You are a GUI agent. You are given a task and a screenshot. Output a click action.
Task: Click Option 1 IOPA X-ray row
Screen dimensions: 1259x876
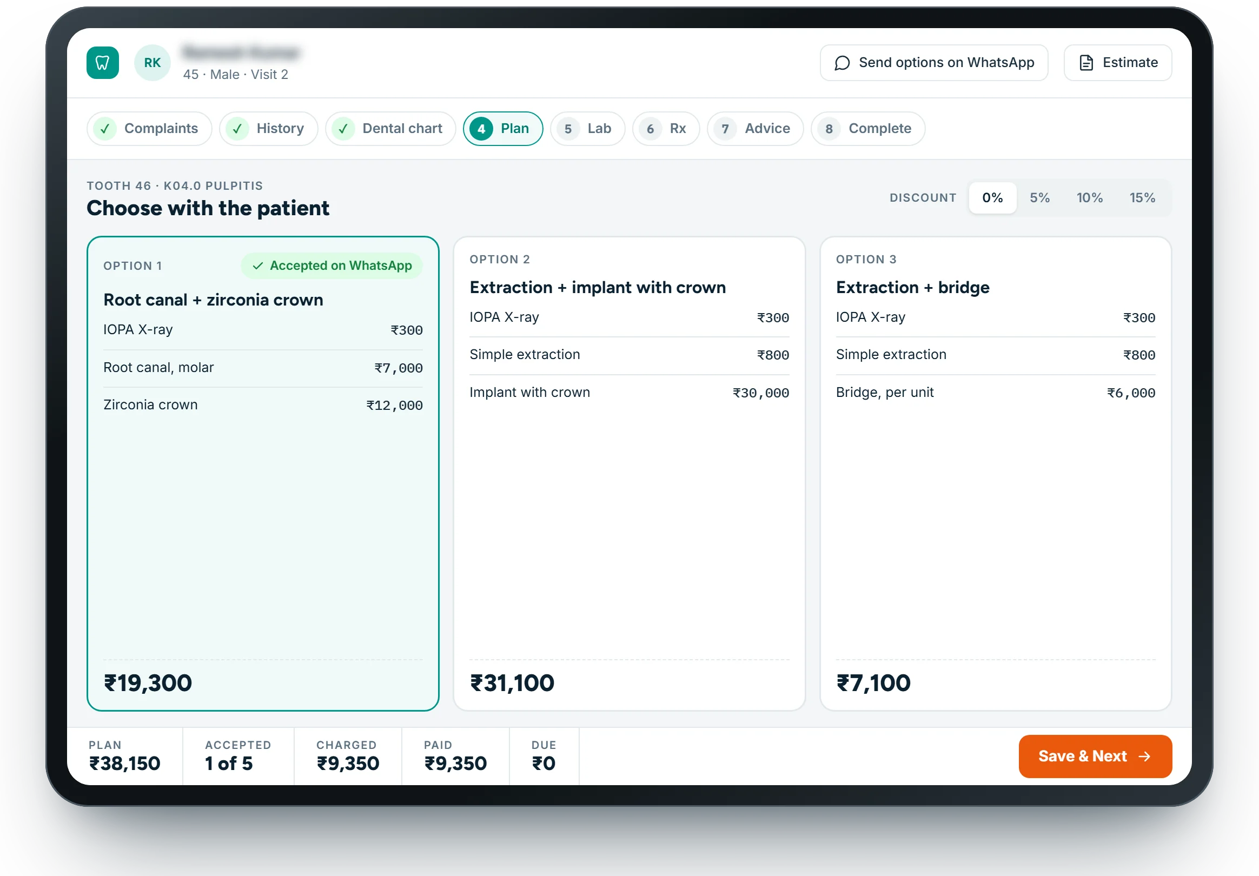coord(263,330)
